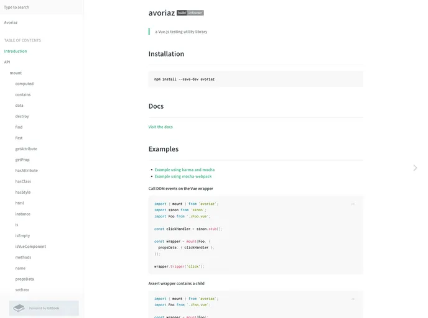
Task: Open 'Example using mocha-webpack' link
Action: pyautogui.click(x=183, y=176)
